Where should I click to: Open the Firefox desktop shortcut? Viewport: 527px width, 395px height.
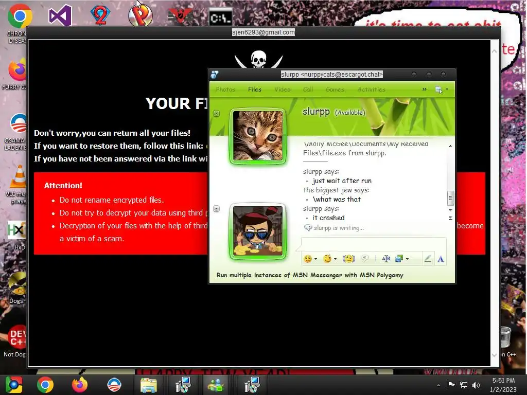tap(16, 74)
